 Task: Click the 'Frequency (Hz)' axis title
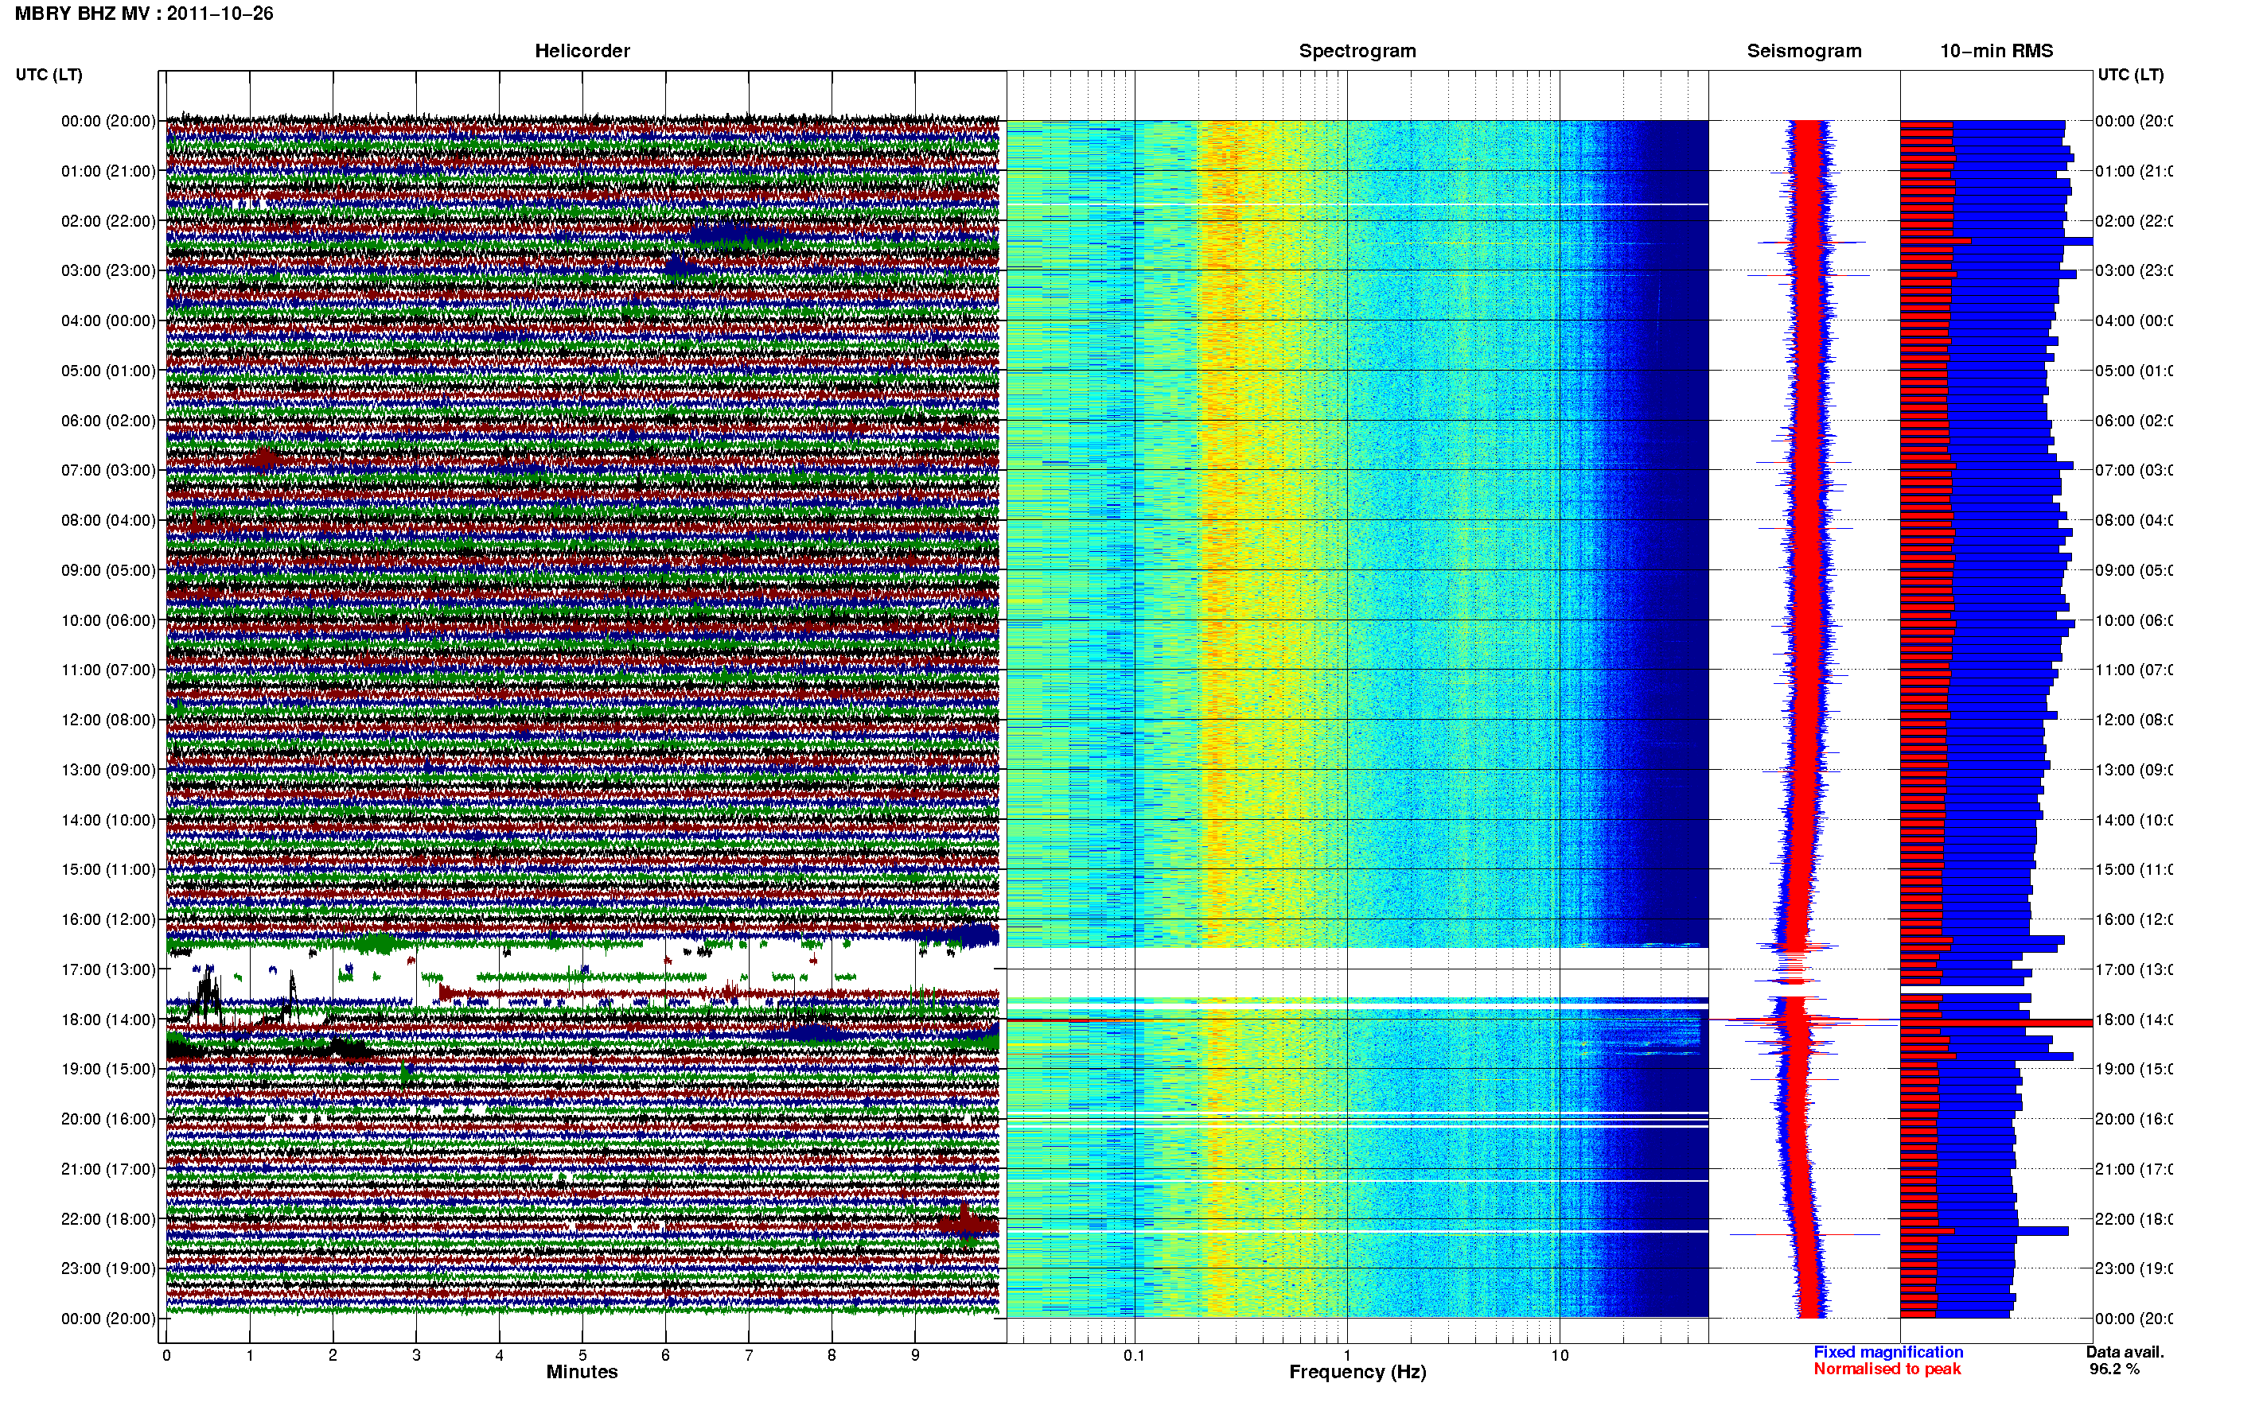click(x=1357, y=1372)
